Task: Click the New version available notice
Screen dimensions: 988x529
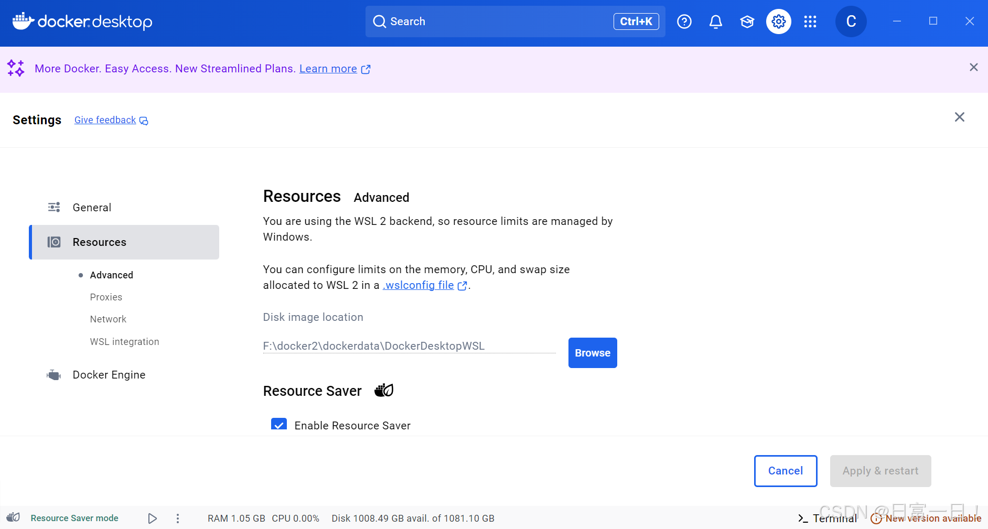Action: click(933, 519)
